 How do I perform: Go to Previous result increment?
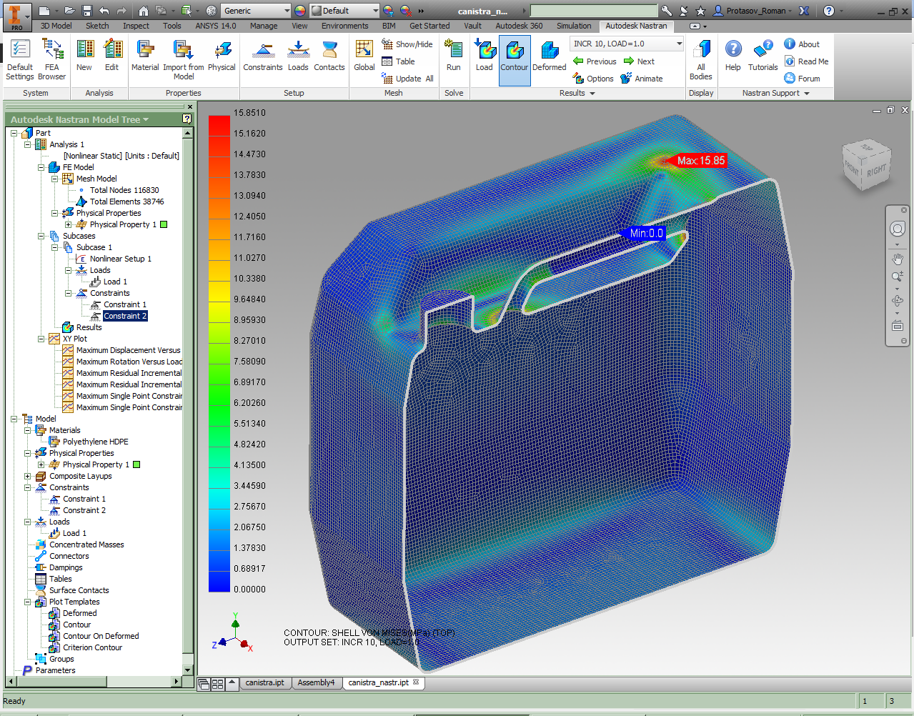click(x=595, y=61)
